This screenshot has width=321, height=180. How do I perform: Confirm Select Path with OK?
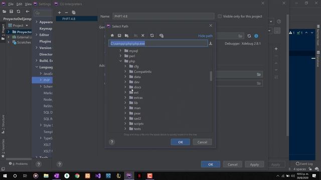click(181, 142)
